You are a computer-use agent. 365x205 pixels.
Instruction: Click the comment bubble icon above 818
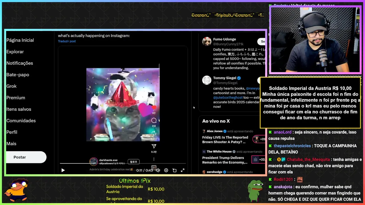click(x=154, y=120)
